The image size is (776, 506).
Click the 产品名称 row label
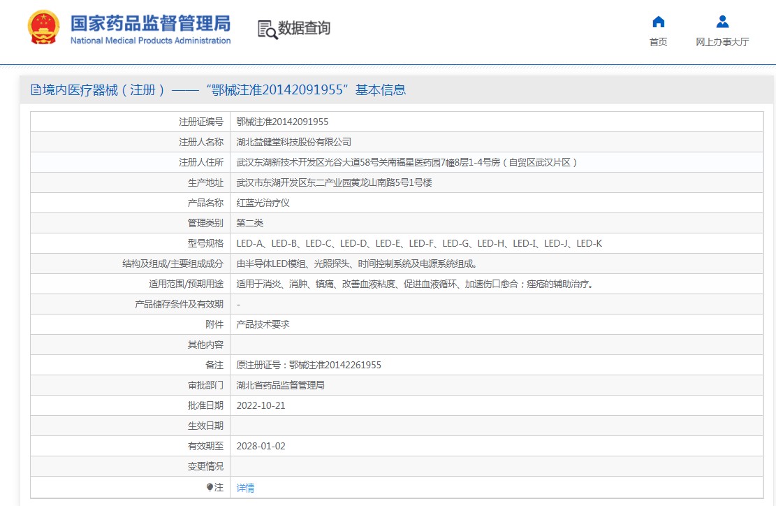pyautogui.click(x=205, y=203)
